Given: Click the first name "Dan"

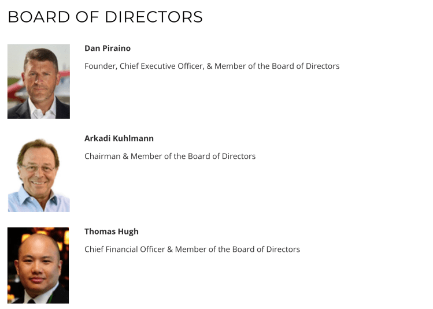Looking at the screenshot, I should point(92,48).
